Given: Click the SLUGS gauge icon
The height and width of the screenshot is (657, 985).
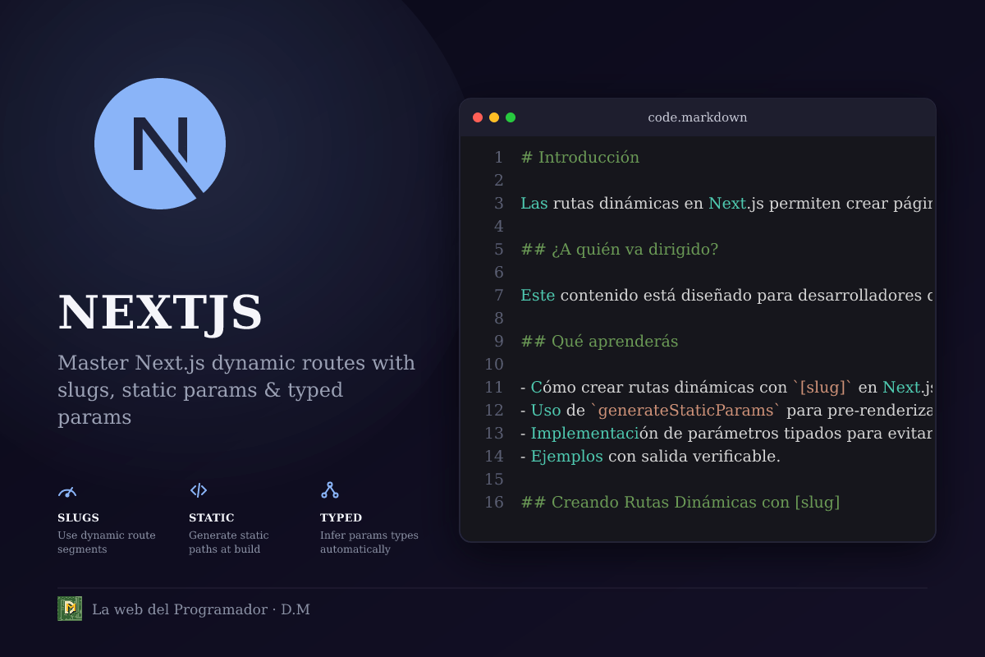Looking at the screenshot, I should [x=67, y=491].
